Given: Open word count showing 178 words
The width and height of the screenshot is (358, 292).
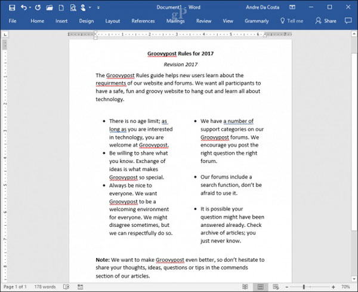Looking at the screenshot, I should 45,287.
